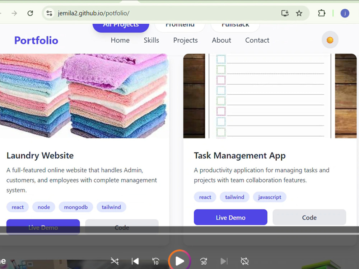Screen dimensions: 359x269
Task: Click the javascript tag
Action: pos(270,197)
